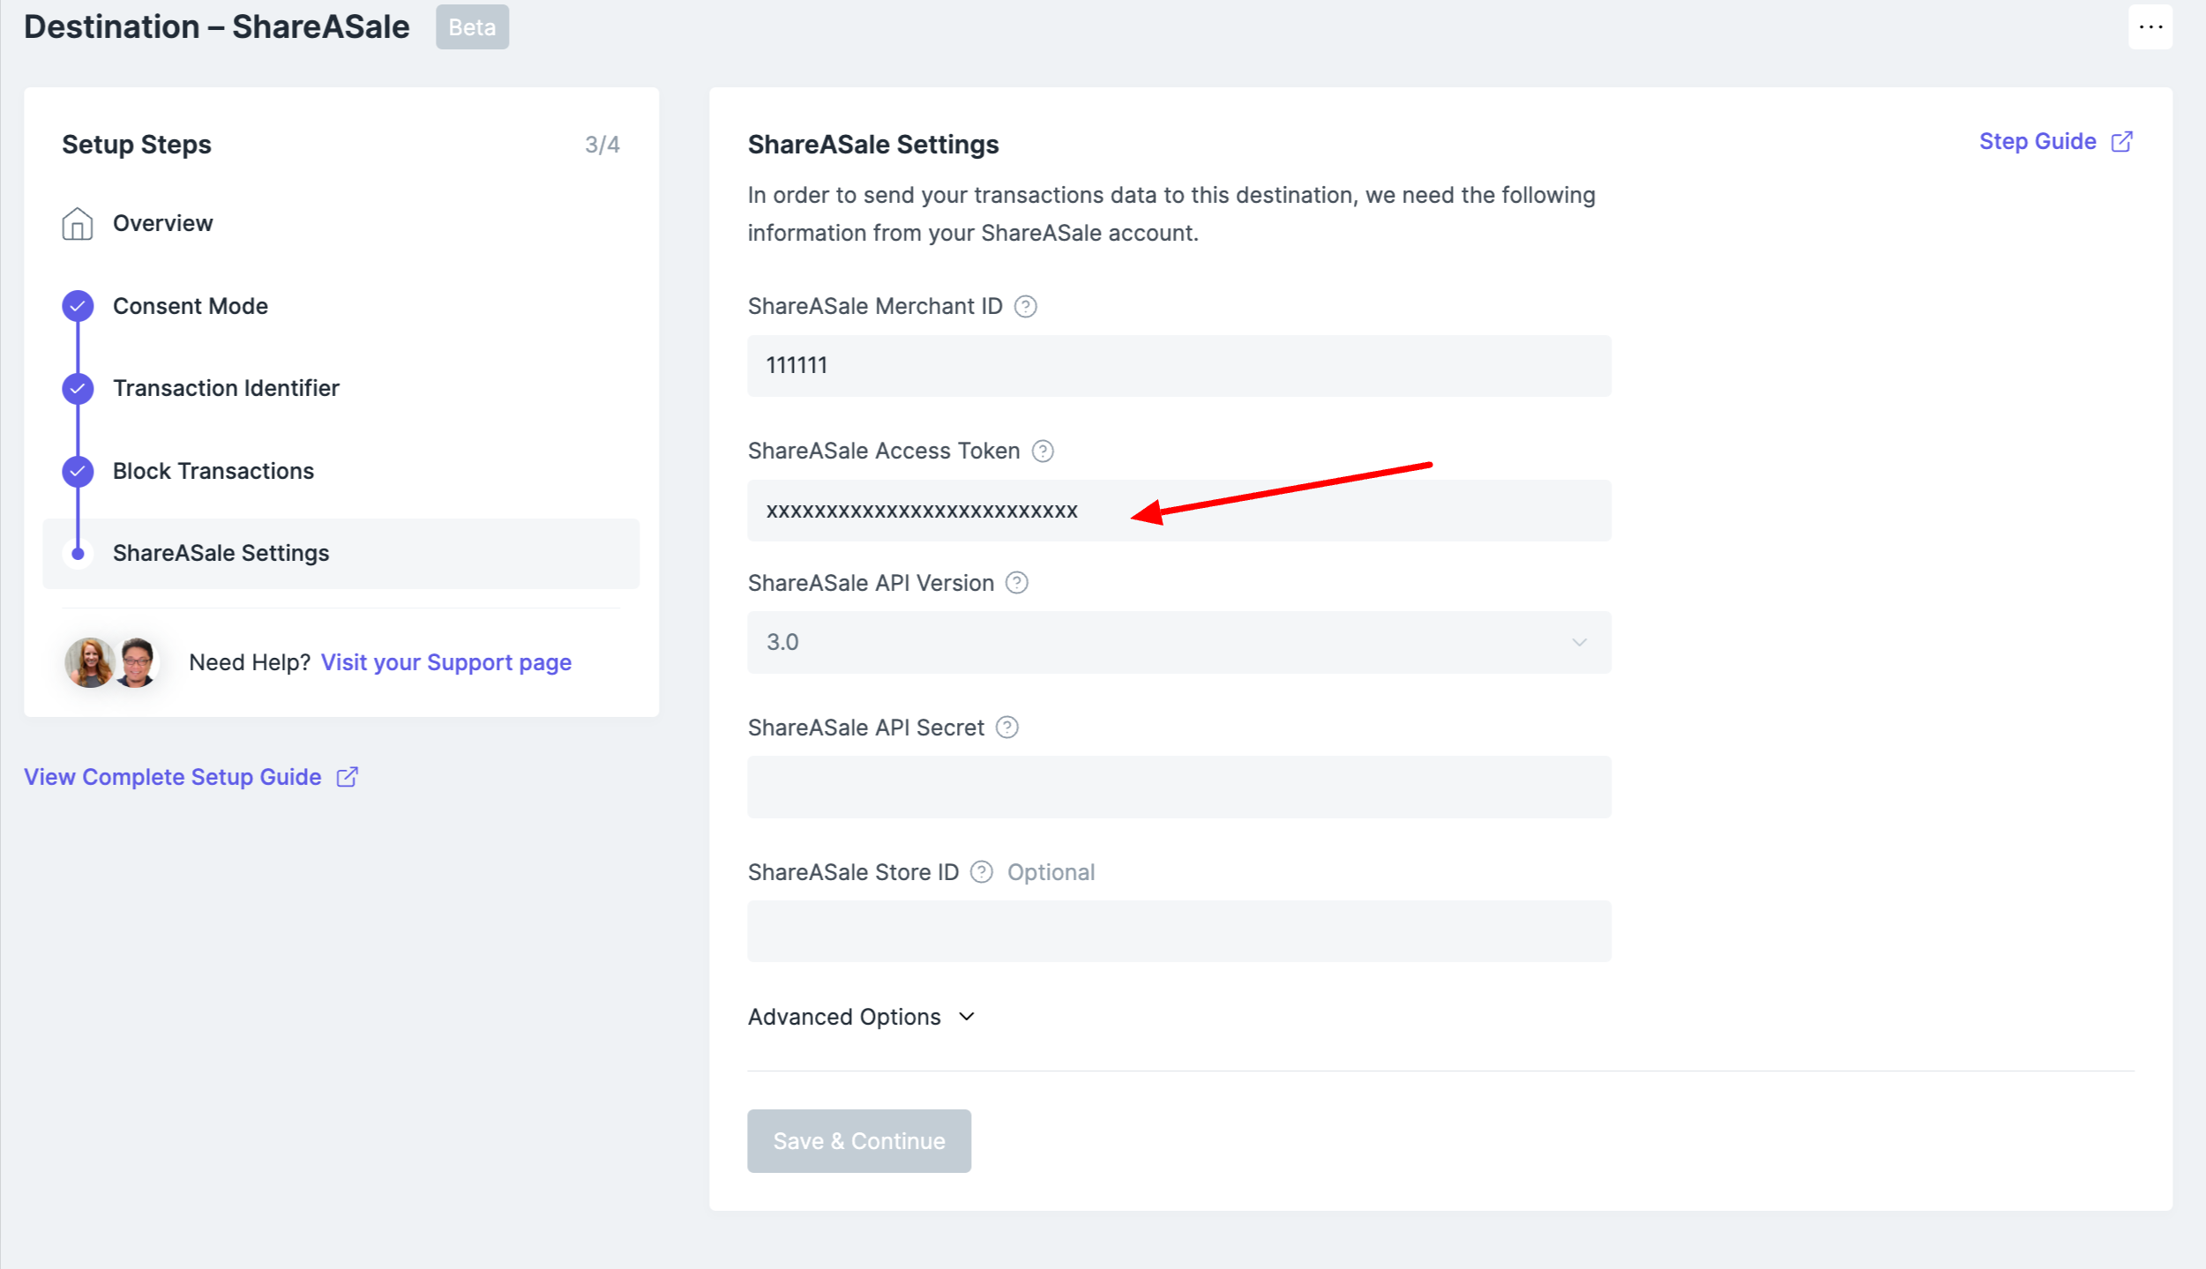Viewport: 2206px width, 1269px height.
Task: Go to Transaction Identifier step
Action: (226, 388)
